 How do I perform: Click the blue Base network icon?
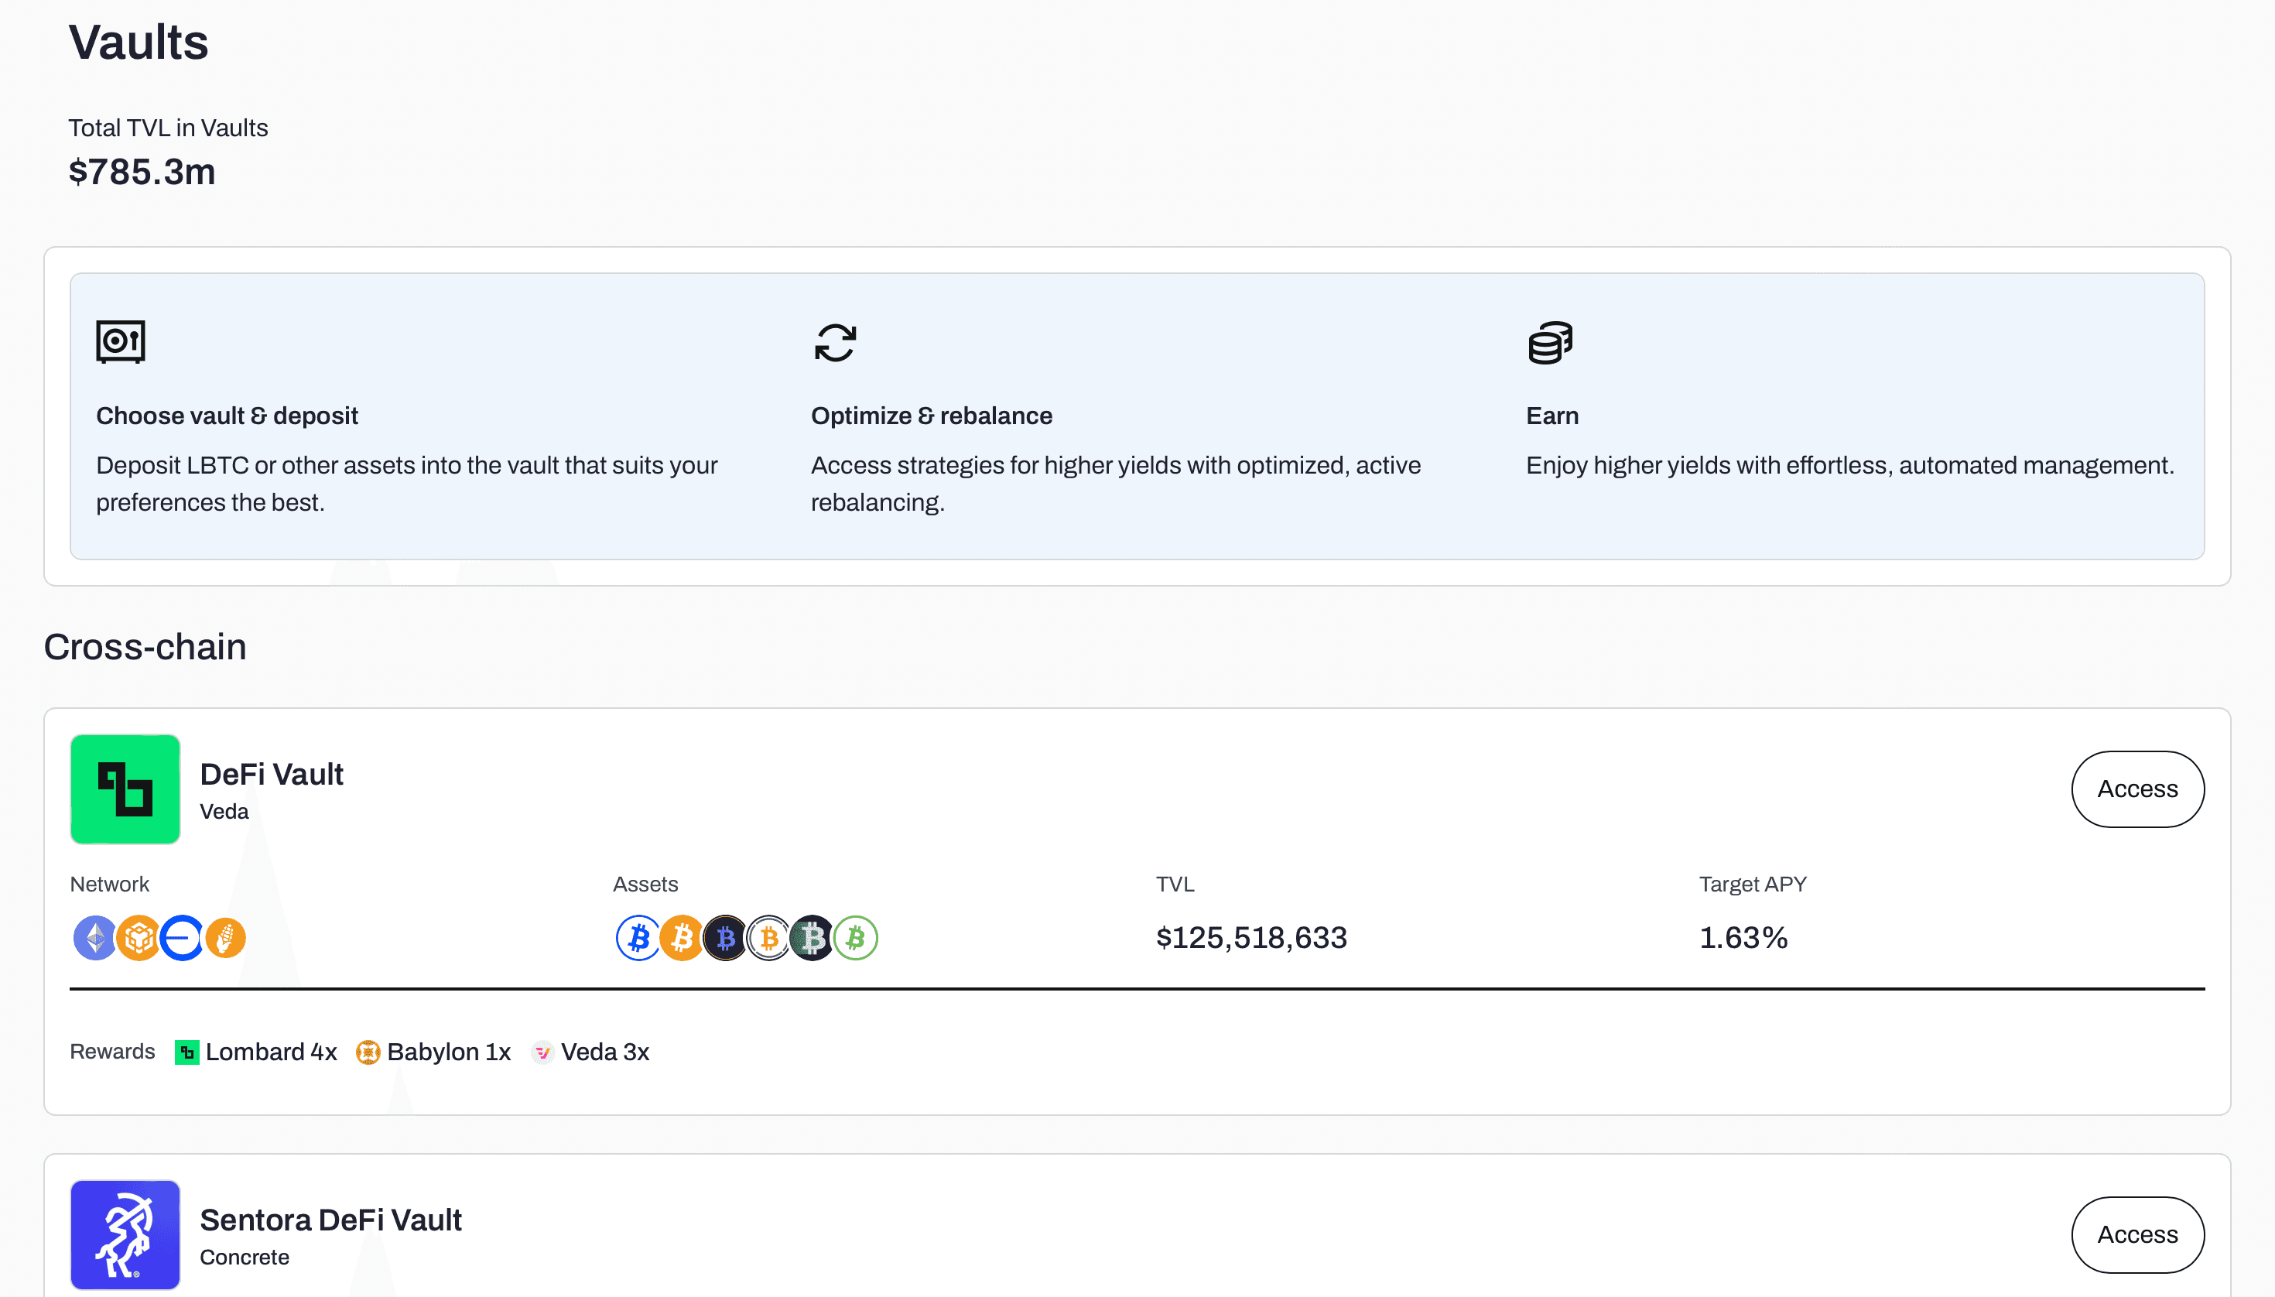pyautogui.click(x=182, y=938)
